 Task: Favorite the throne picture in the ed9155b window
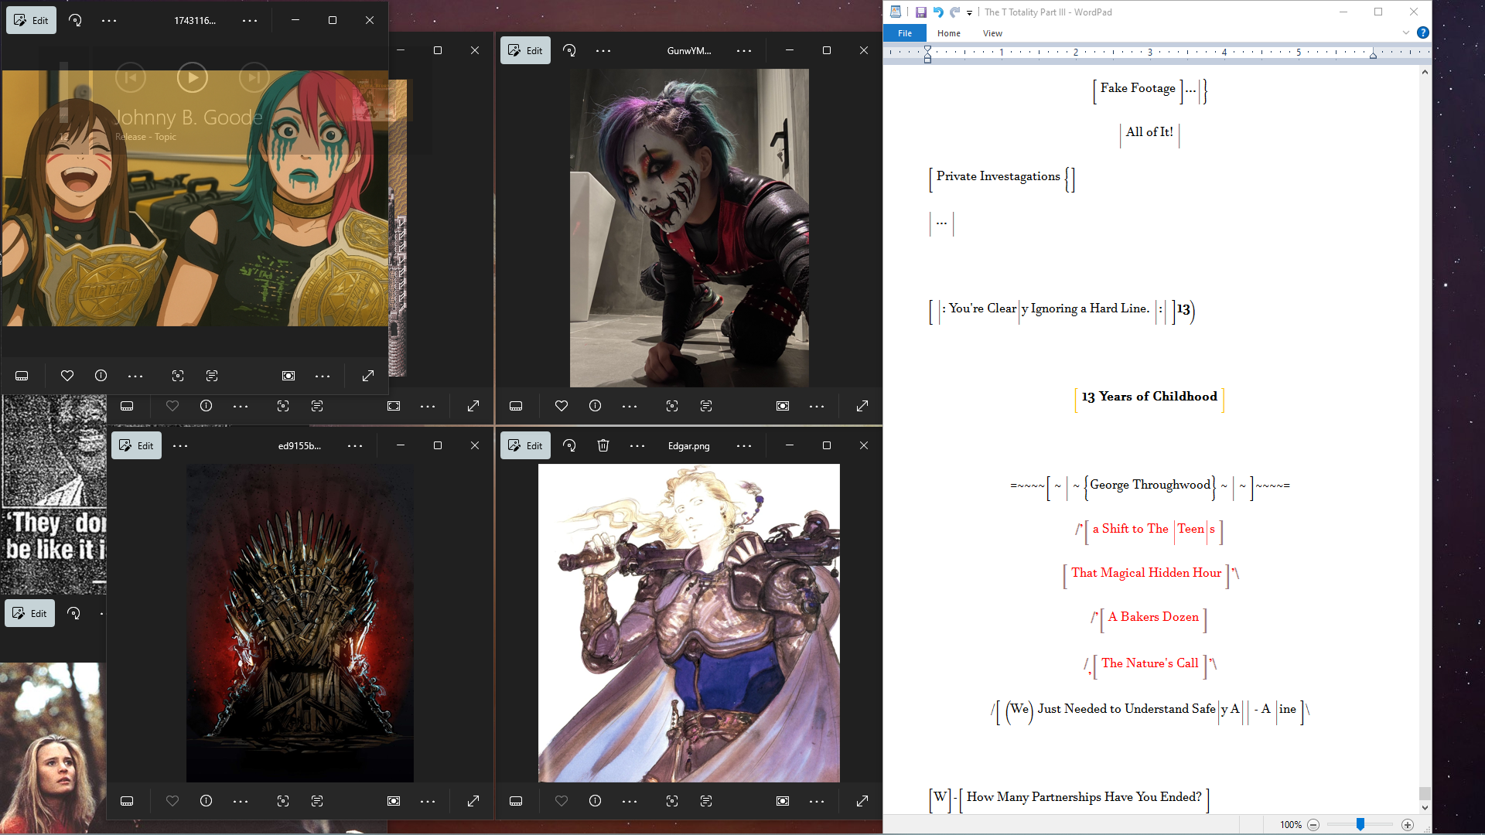(172, 801)
